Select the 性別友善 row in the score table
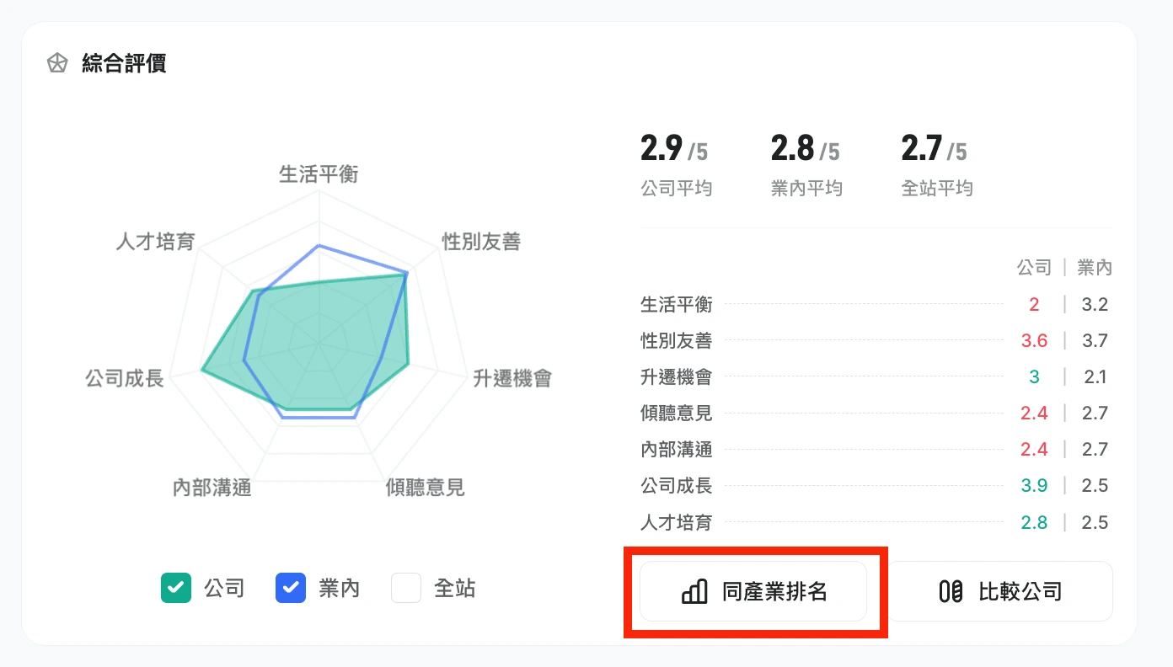 click(876, 341)
